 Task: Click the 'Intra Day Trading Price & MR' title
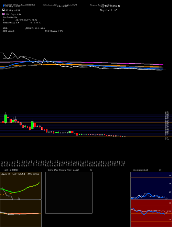63,170
